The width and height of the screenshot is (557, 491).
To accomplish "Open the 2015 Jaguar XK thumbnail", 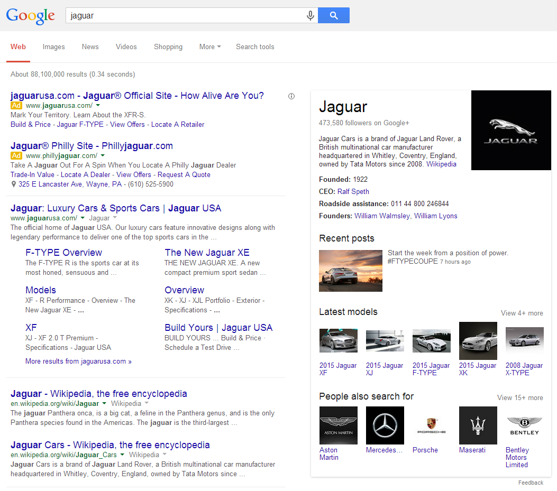I will coord(478,341).
